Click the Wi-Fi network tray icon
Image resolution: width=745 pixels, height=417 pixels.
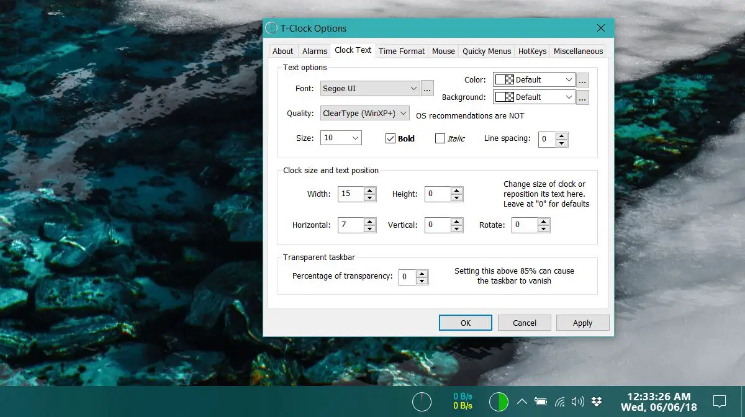coord(560,401)
